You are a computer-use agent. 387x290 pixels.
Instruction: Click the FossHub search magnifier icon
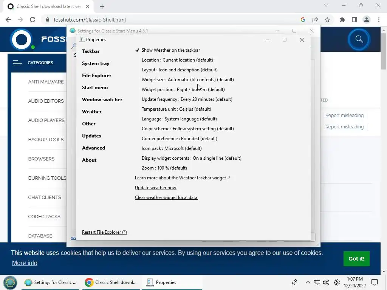pos(359,39)
